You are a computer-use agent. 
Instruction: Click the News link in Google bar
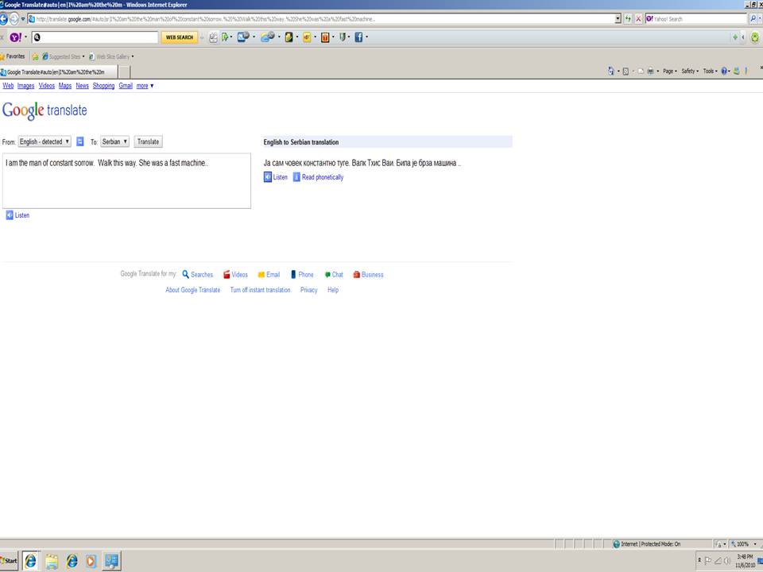[82, 86]
